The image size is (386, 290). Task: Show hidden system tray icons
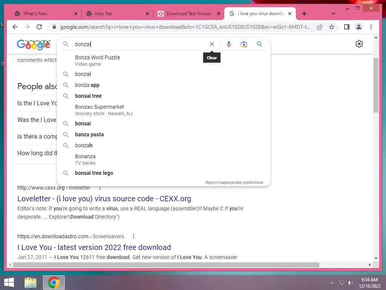tap(332, 283)
